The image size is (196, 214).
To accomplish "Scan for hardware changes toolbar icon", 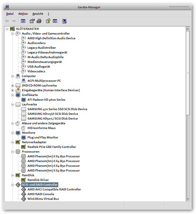I will pos(64,21).
